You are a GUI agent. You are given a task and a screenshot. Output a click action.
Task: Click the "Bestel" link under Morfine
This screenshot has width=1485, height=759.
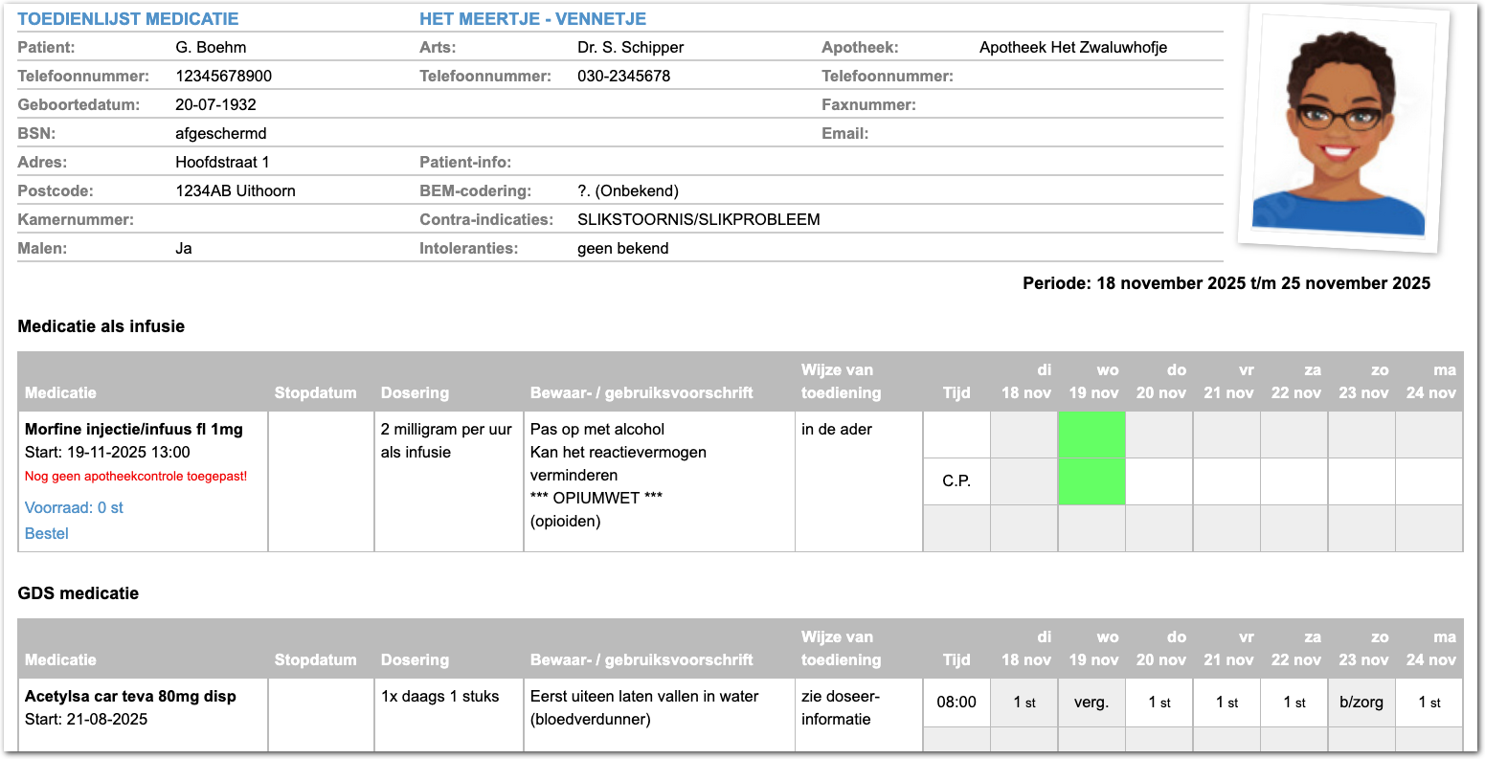coord(47,533)
